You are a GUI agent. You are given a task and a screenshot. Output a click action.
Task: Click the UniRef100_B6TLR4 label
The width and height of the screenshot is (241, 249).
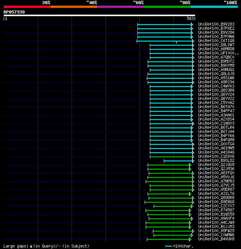tap(216, 127)
